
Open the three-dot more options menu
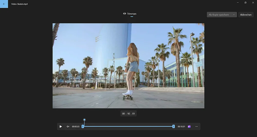pos(196,127)
